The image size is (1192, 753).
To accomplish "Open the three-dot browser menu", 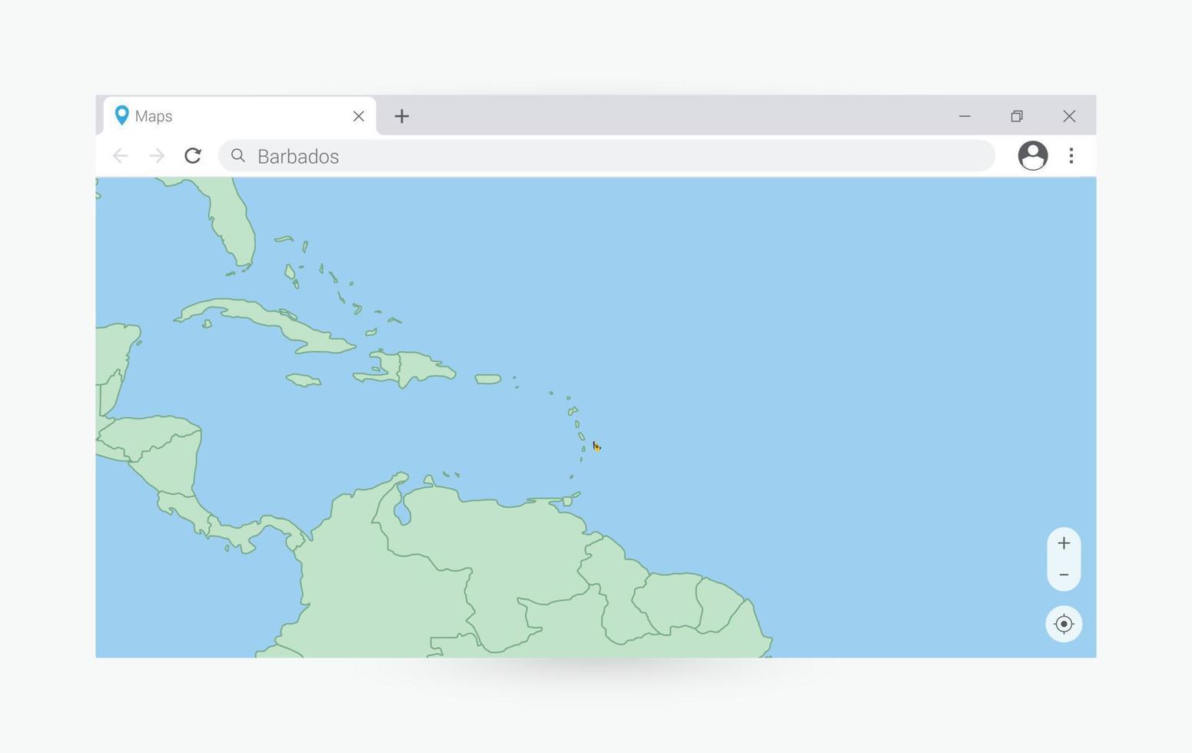I will coord(1071,156).
